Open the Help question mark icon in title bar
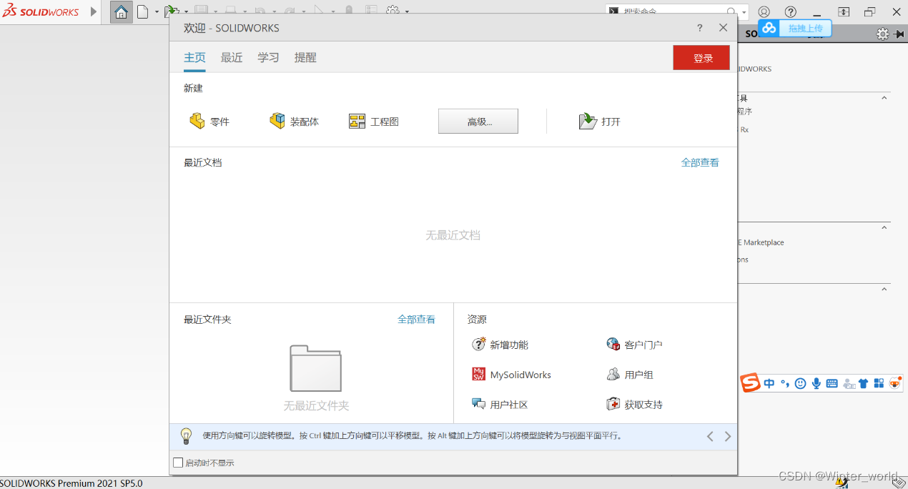908x489 pixels. tap(791, 12)
